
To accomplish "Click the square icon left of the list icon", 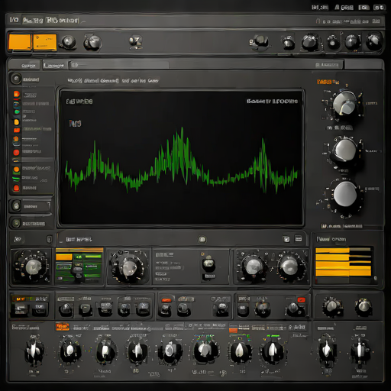I will [286, 239].
